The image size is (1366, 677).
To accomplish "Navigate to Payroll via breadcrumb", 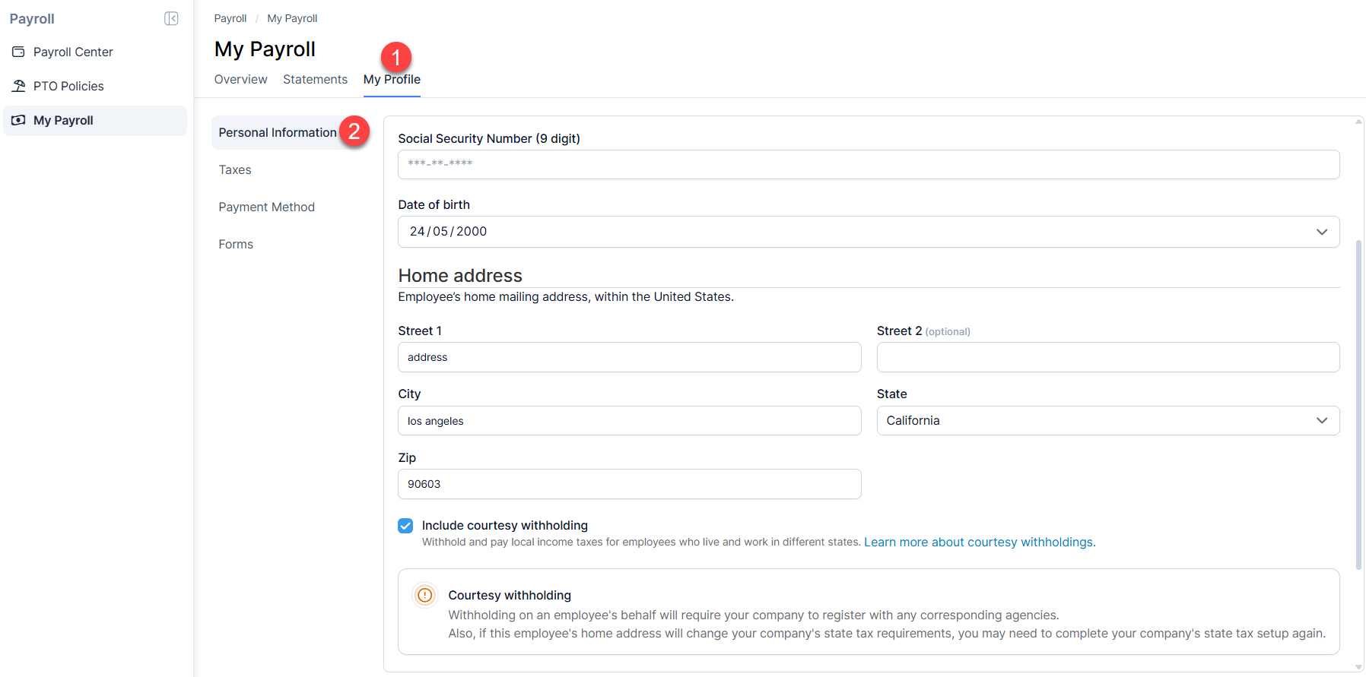I will pos(230,17).
